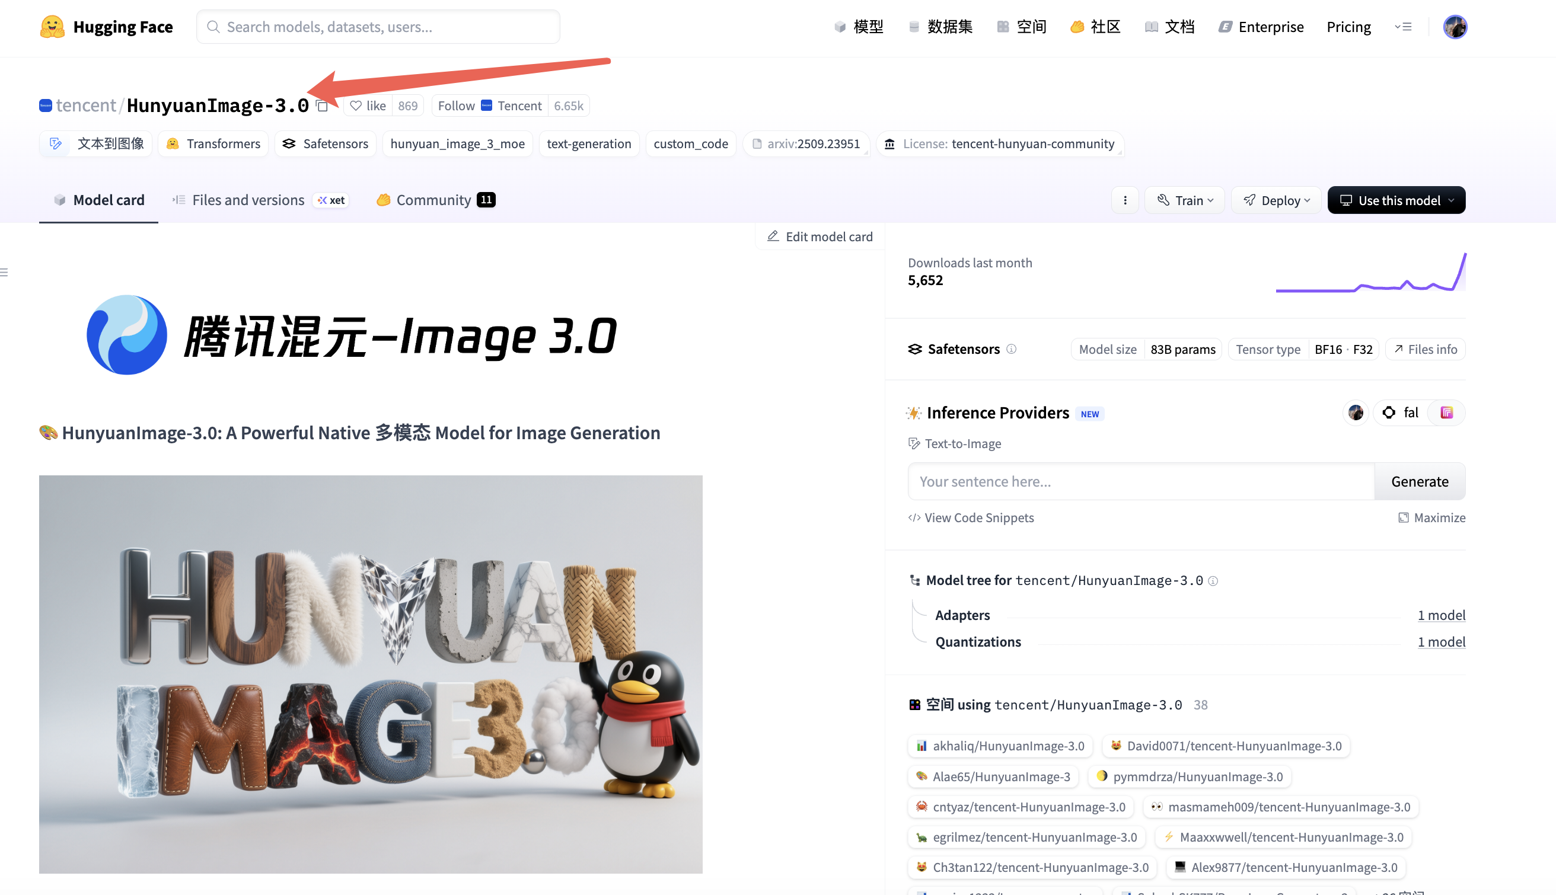
Task: Expand the Deploy dropdown
Action: [1276, 200]
